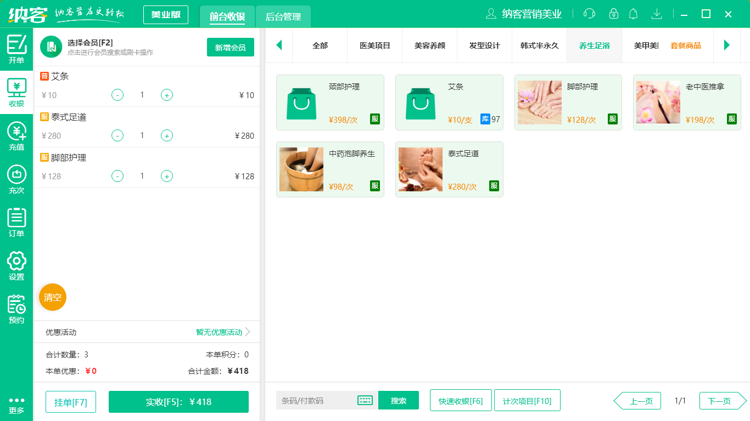This screenshot has width=750, height=421.
Task: Select the 韩式半永久 category tab
Action: click(540, 45)
